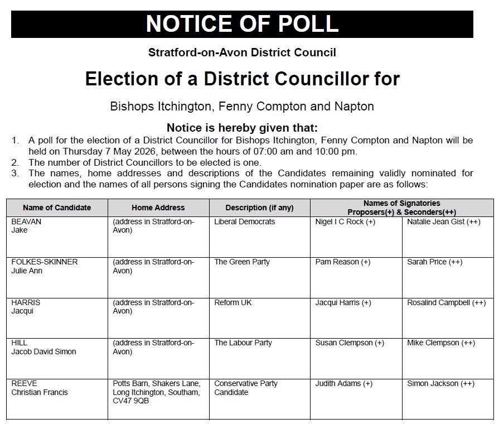Click the NOTICE OF POLL banner heading

pyautogui.click(x=242, y=24)
